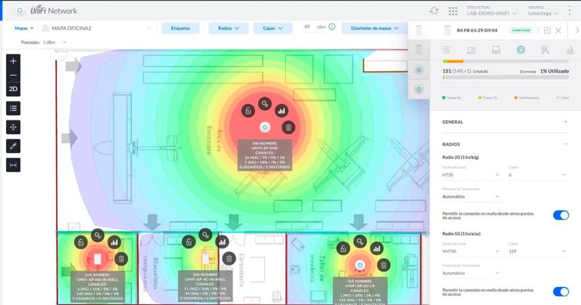Open the details list tab in device panel
This screenshot has width=581, height=305.
[446, 50]
